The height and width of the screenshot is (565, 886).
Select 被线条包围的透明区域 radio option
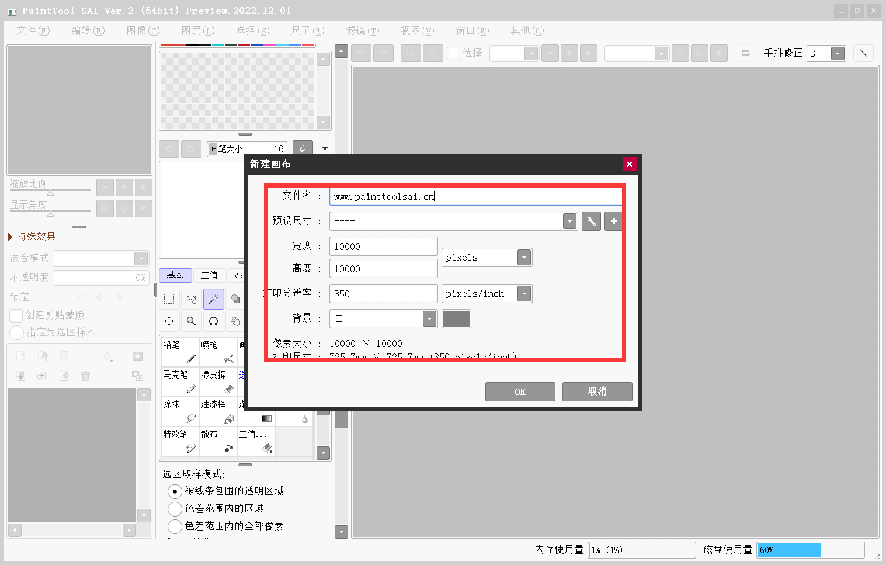(175, 491)
